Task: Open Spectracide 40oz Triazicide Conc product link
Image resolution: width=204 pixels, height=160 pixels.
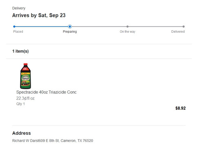Action: [x=47, y=92]
